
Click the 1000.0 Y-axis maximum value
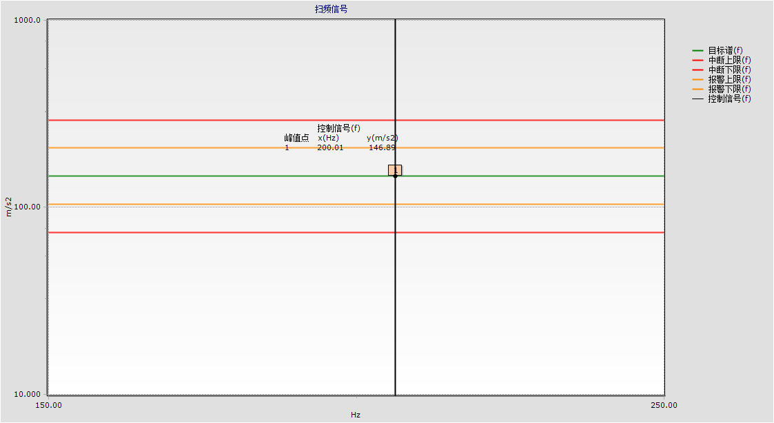click(x=28, y=20)
